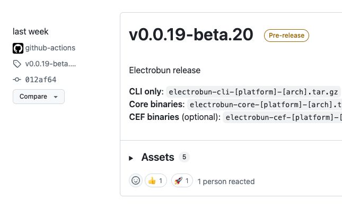Toggle the rocket reaction

(182, 180)
